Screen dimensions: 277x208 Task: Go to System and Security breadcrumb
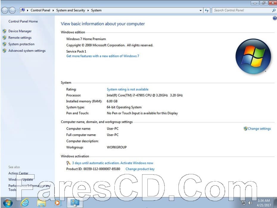tap(71, 10)
